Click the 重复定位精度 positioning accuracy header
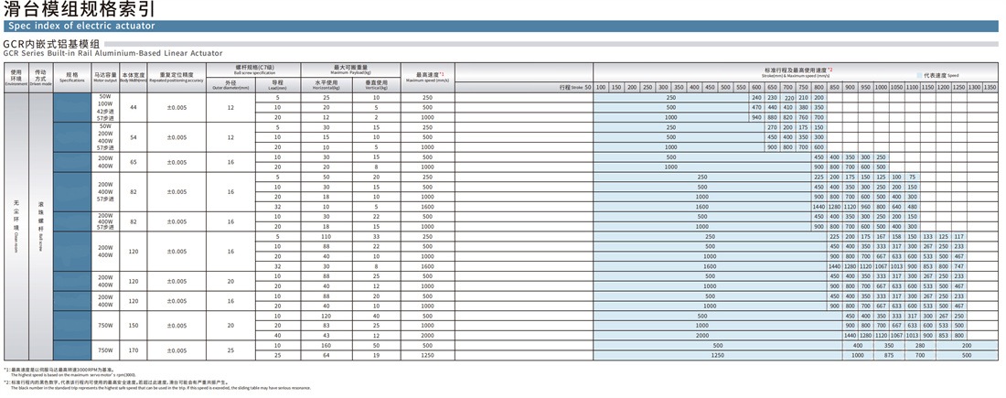Screen dimensions: 1006x398 click(177, 78)
